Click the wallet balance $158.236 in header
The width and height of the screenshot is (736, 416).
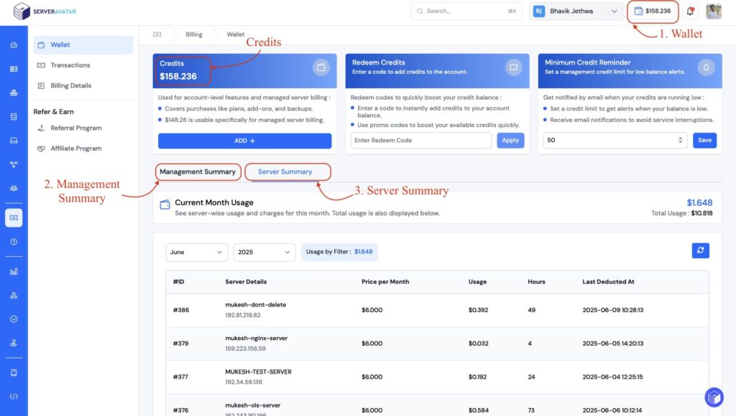click(653, 11)
